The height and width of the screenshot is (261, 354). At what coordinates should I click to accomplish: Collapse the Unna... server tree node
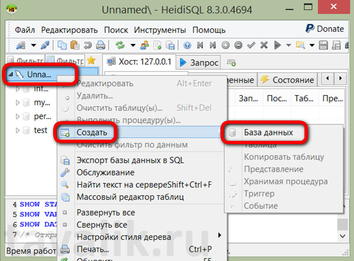tap(11, 74)
